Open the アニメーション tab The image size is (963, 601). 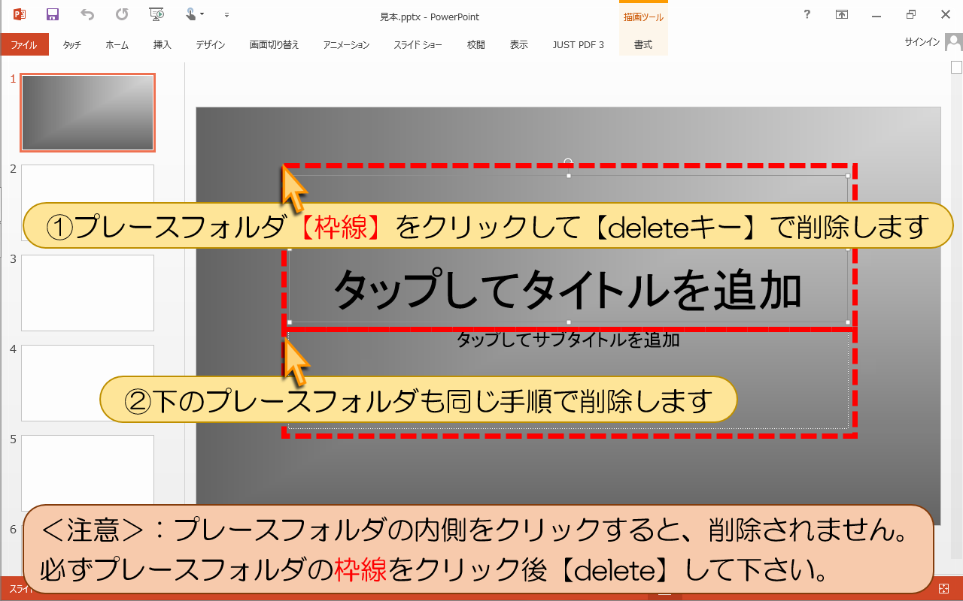click(346, 45)
